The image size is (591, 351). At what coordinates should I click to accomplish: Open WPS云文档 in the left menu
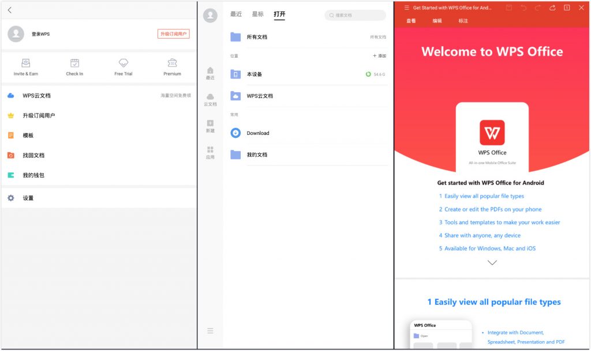click(99, 96)
